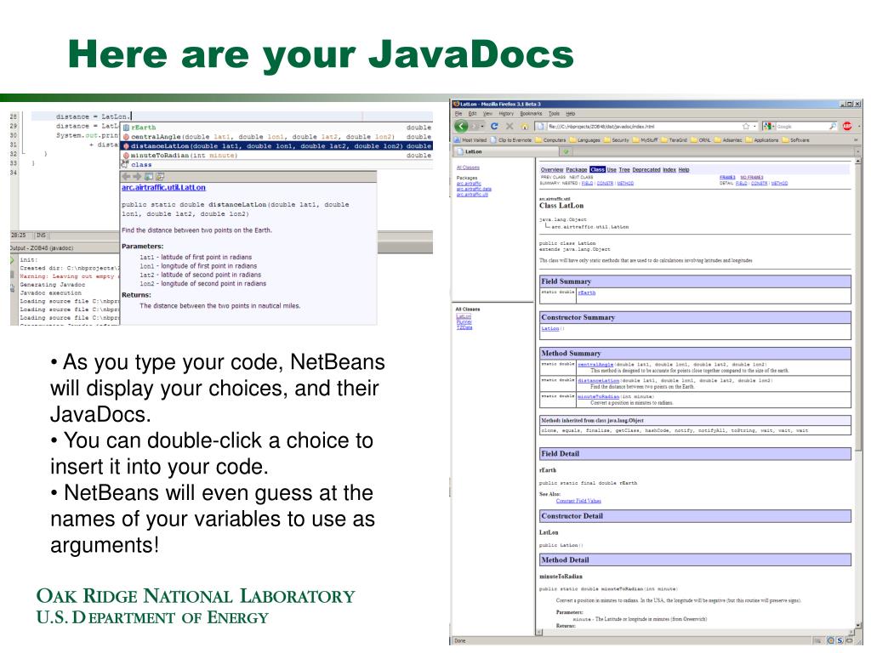
Task: Bookmark this page with the star icon
Action: pyautogui.click(x=746, y=126)
